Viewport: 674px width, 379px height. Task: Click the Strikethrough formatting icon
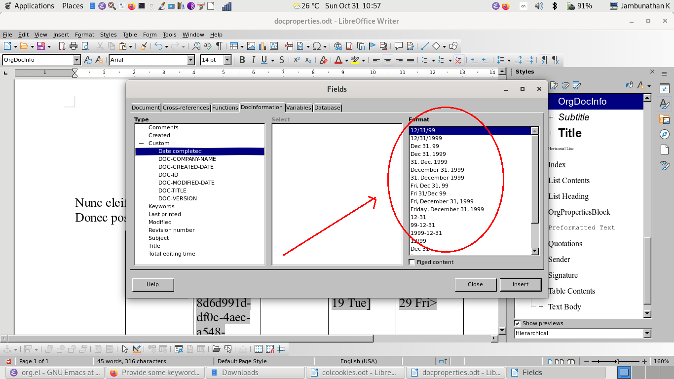click(x=281, y=60)
